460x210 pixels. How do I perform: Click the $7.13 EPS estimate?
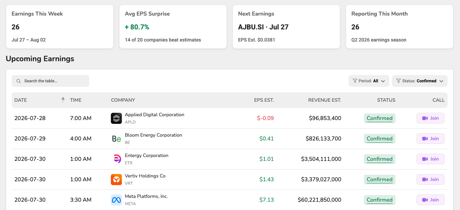pos(267,200)
